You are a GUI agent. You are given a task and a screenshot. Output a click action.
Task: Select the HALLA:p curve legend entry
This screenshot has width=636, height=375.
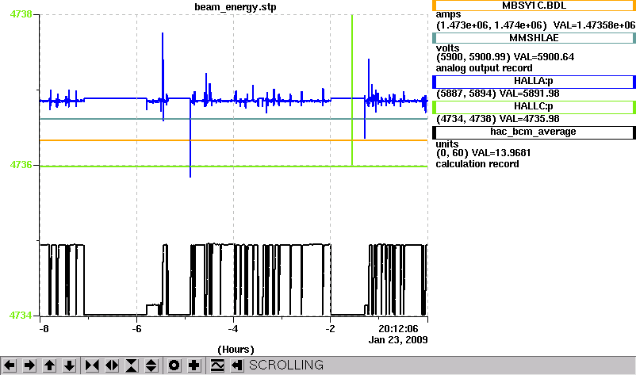click(534, 82)
